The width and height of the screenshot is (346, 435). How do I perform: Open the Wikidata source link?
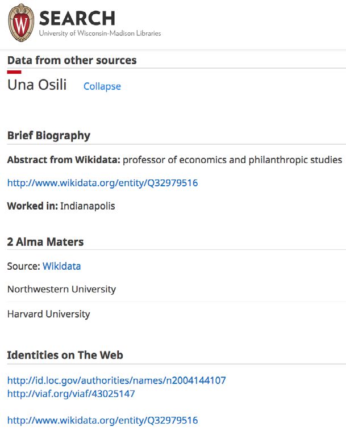coord(61,266)
